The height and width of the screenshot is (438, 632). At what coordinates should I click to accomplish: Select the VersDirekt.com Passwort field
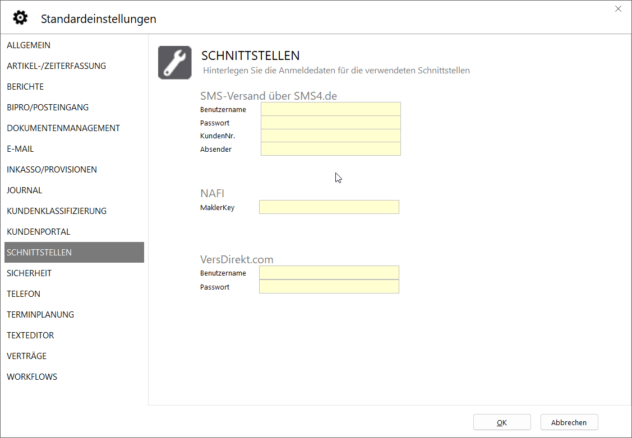pos(329,287)
